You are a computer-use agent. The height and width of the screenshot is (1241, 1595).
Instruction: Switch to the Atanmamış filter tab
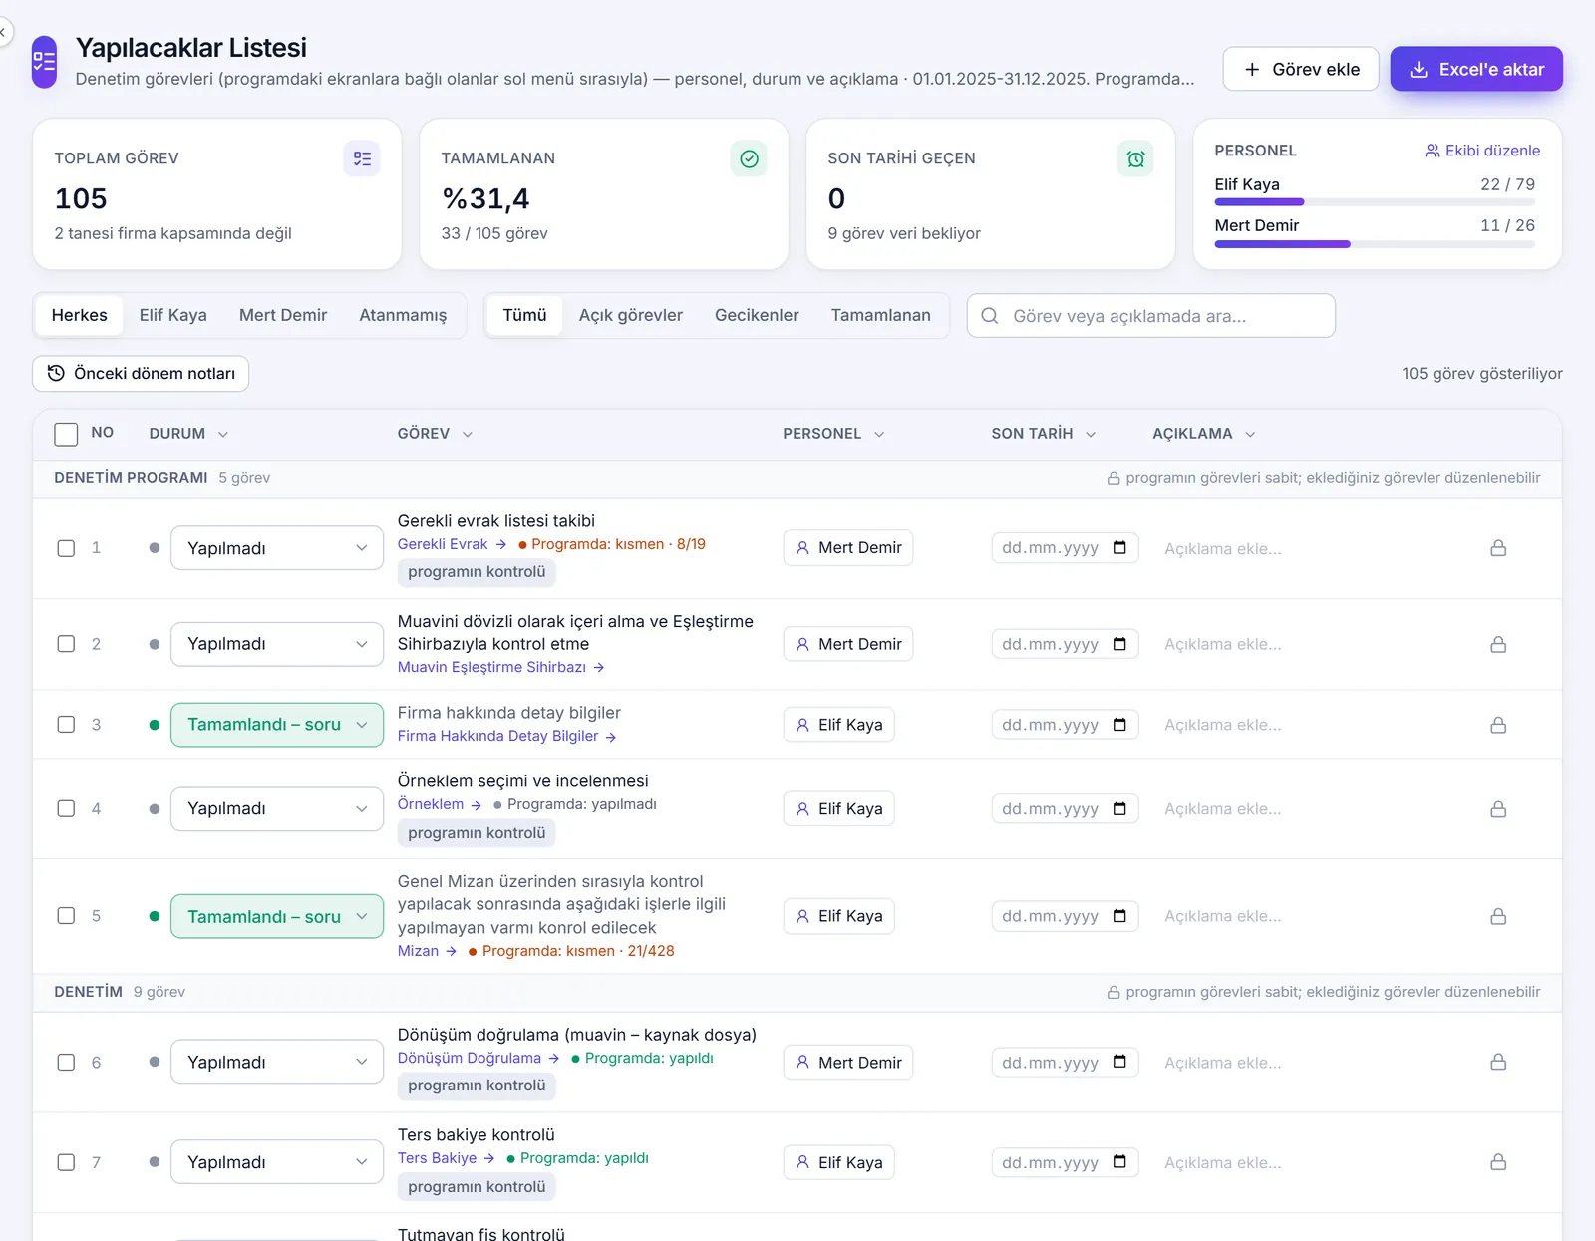(x=403, y=315)
